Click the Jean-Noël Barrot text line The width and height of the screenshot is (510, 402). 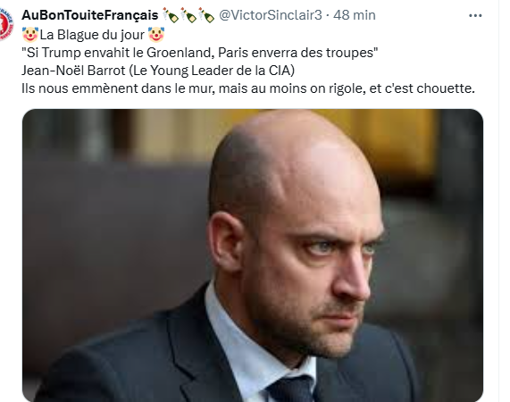(158, 71)
